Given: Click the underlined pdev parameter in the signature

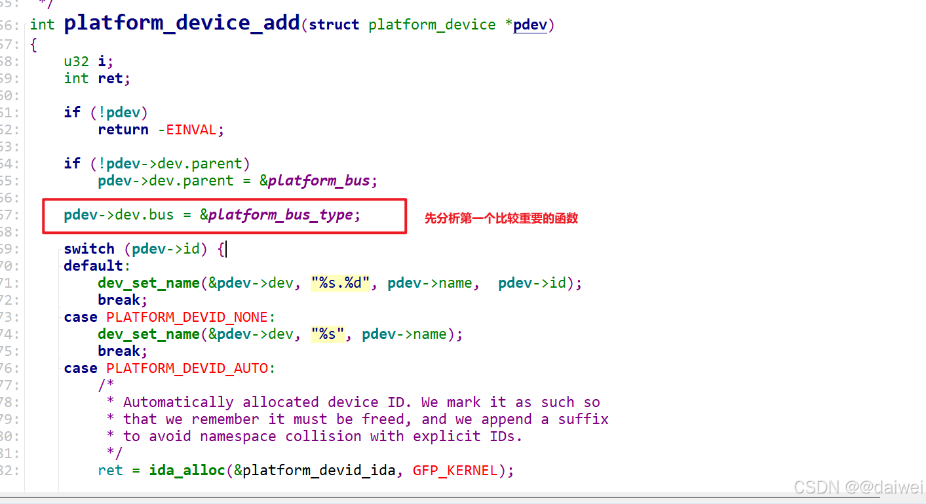Looking at the screenshot, I should click(x=530, y=26).
